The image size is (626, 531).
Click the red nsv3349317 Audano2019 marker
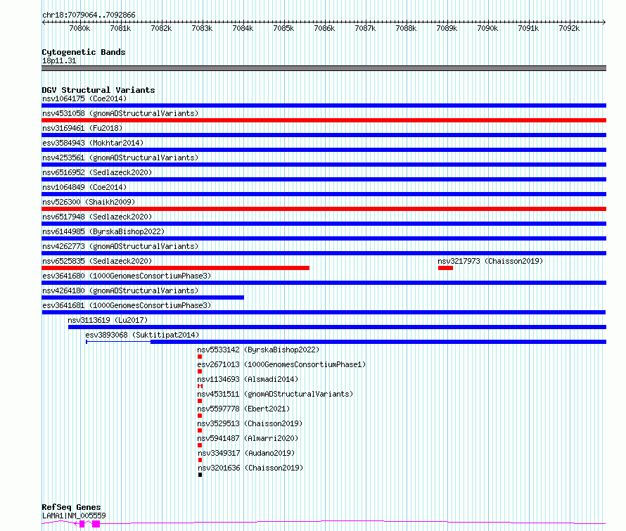[200, 460]
